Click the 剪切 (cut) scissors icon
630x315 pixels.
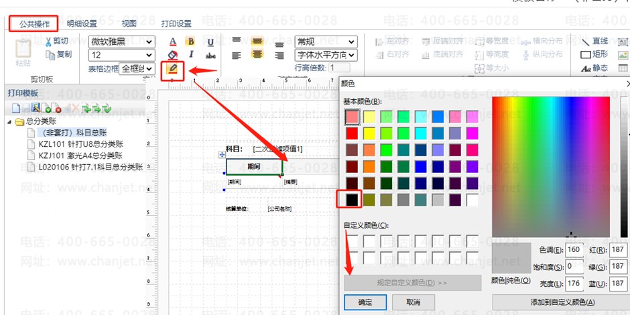[48, 42]
